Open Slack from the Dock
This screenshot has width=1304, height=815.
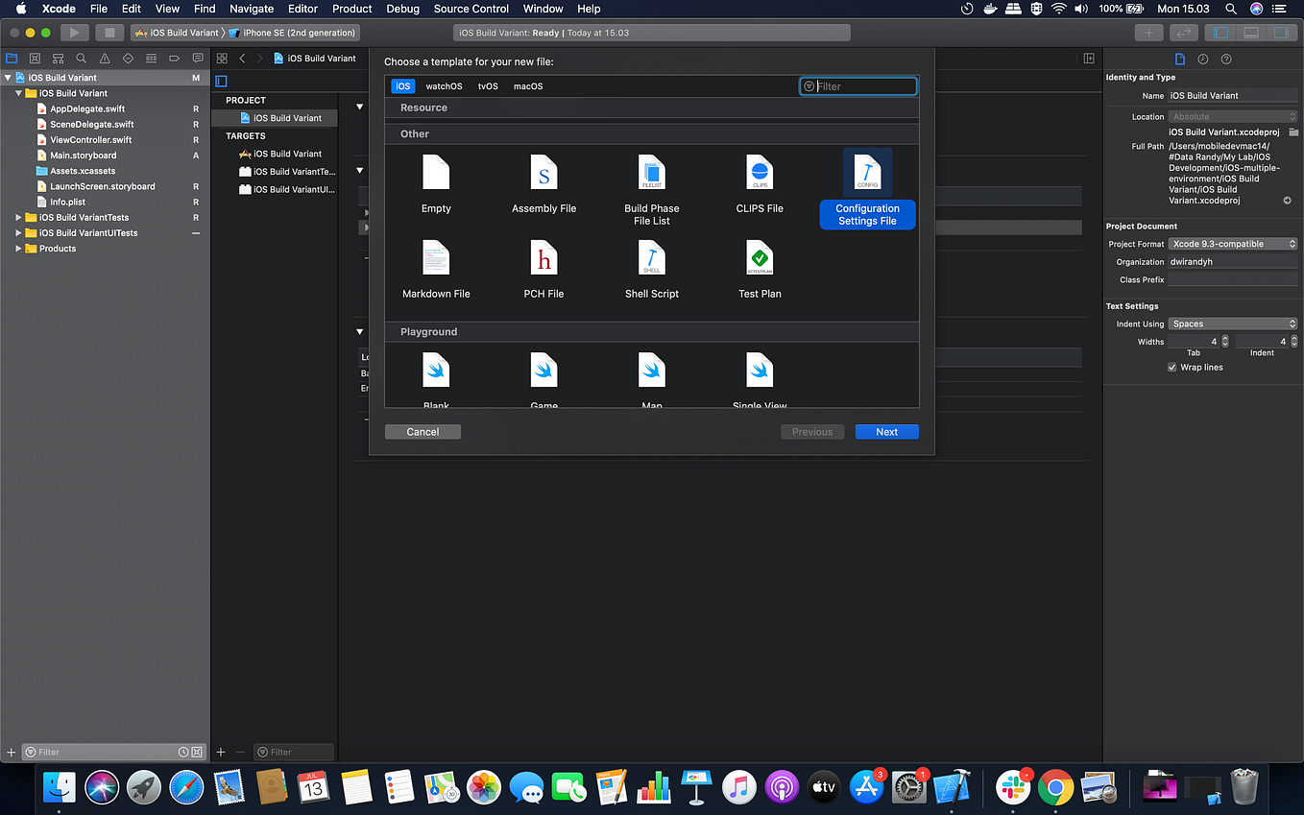tap(1012, 788)
